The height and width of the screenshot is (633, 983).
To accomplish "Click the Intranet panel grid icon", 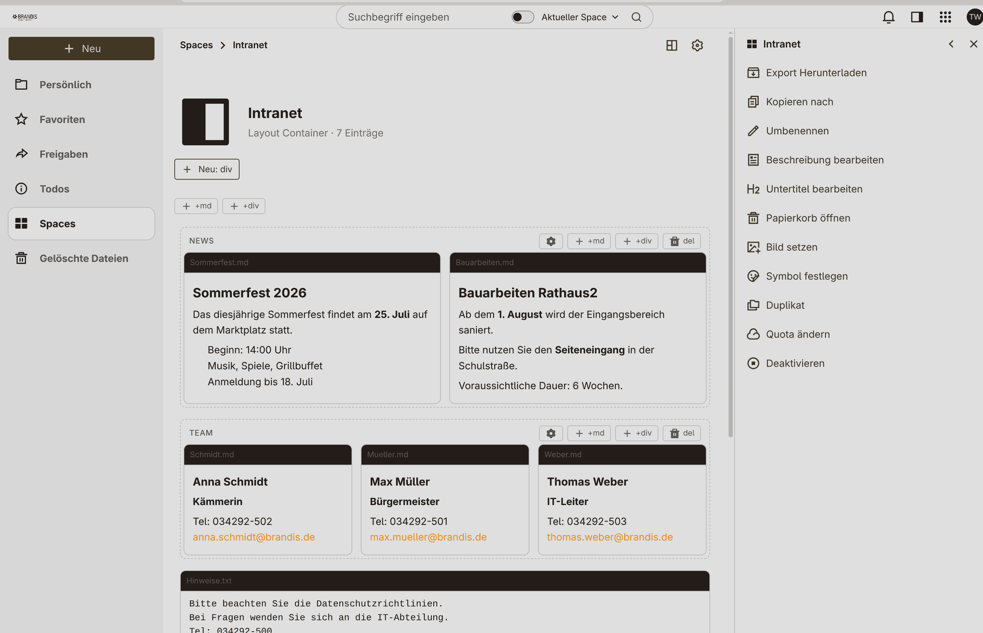I will (752, 44).
